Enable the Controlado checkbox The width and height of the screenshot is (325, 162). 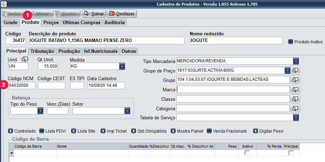[11, 131]
